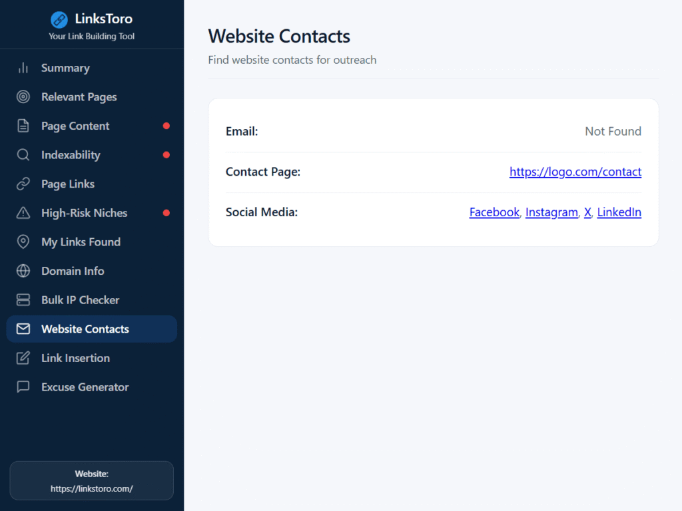Open the Facebook social media link
This screenshot has height=511, width=682.
pyautogui.click(x=494, y=212)
